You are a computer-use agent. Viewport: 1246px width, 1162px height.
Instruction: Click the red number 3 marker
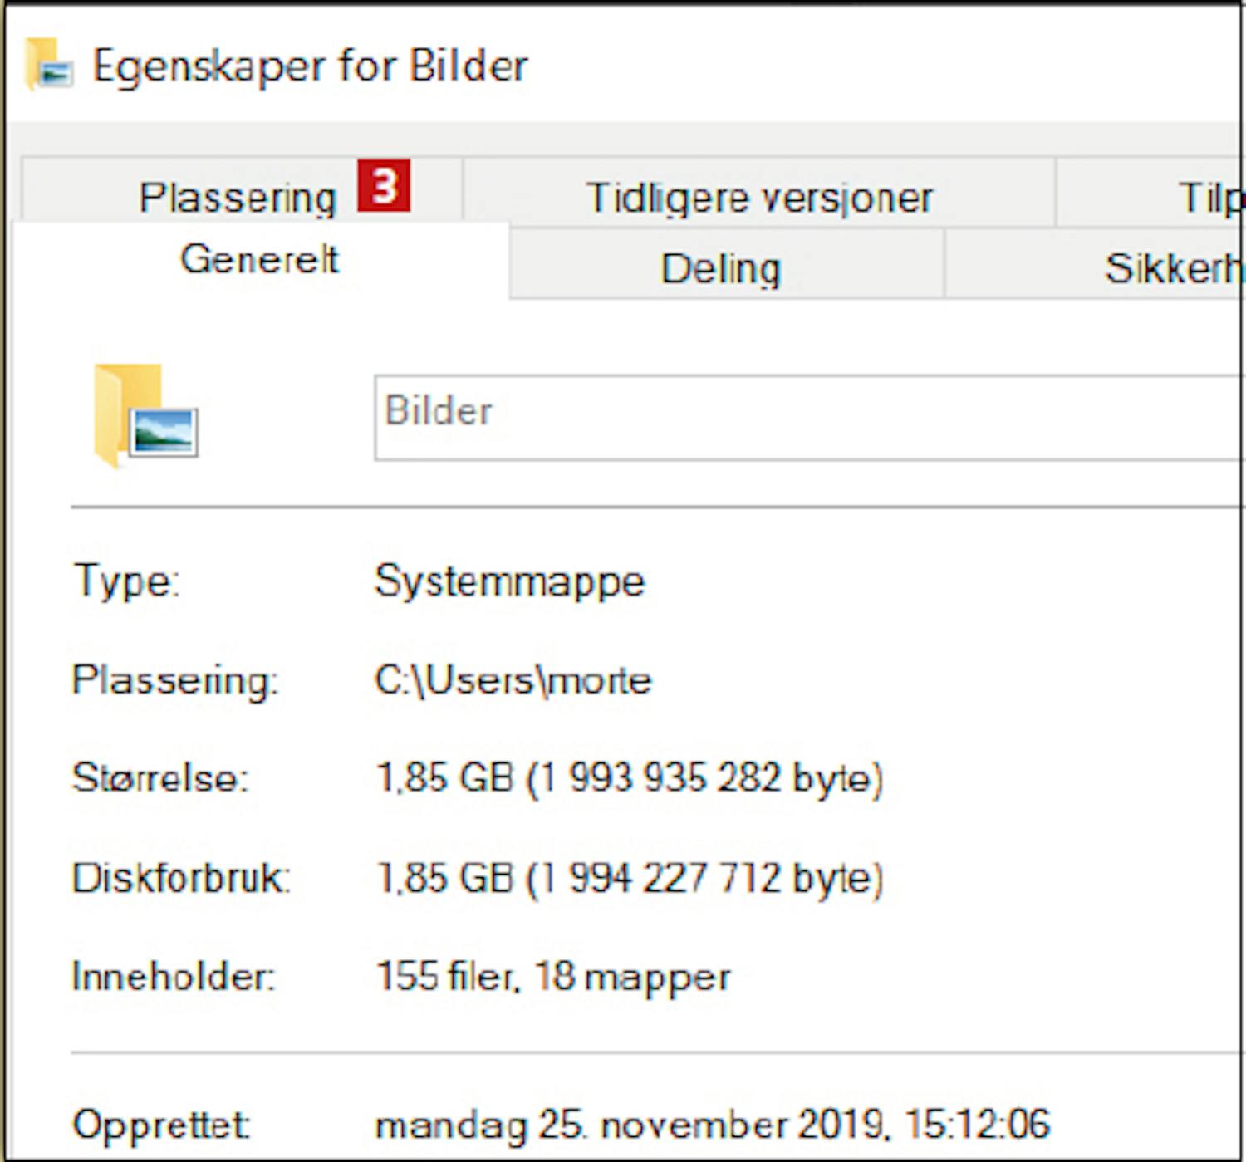[383, 185]
